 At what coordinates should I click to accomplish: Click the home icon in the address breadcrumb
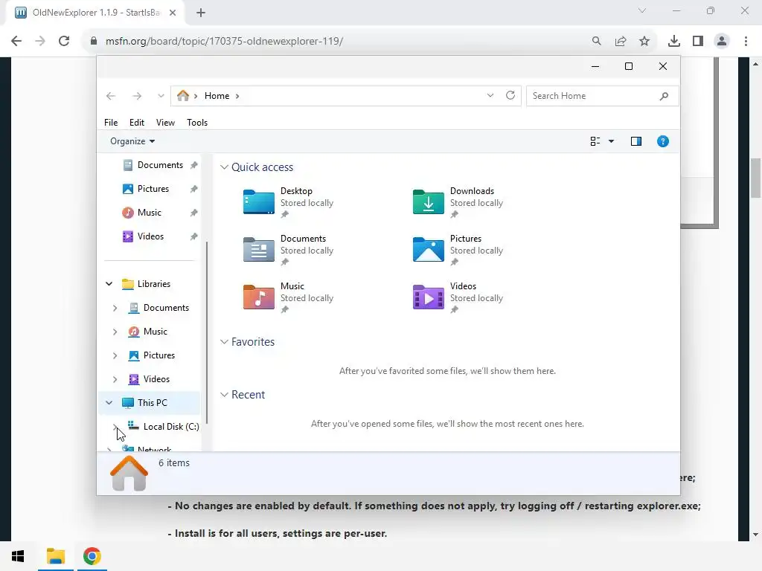point(183,96)
